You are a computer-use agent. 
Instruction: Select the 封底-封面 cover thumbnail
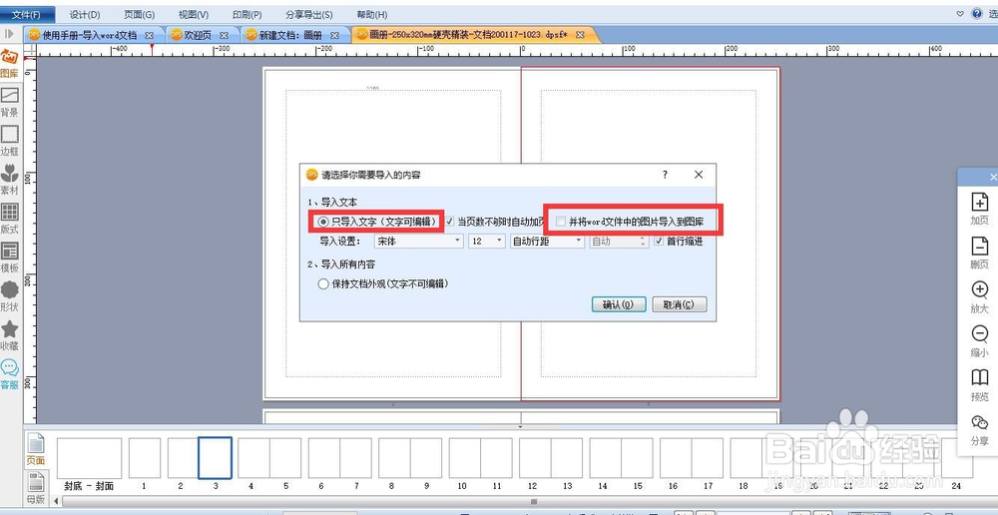[x=89, y=458]
